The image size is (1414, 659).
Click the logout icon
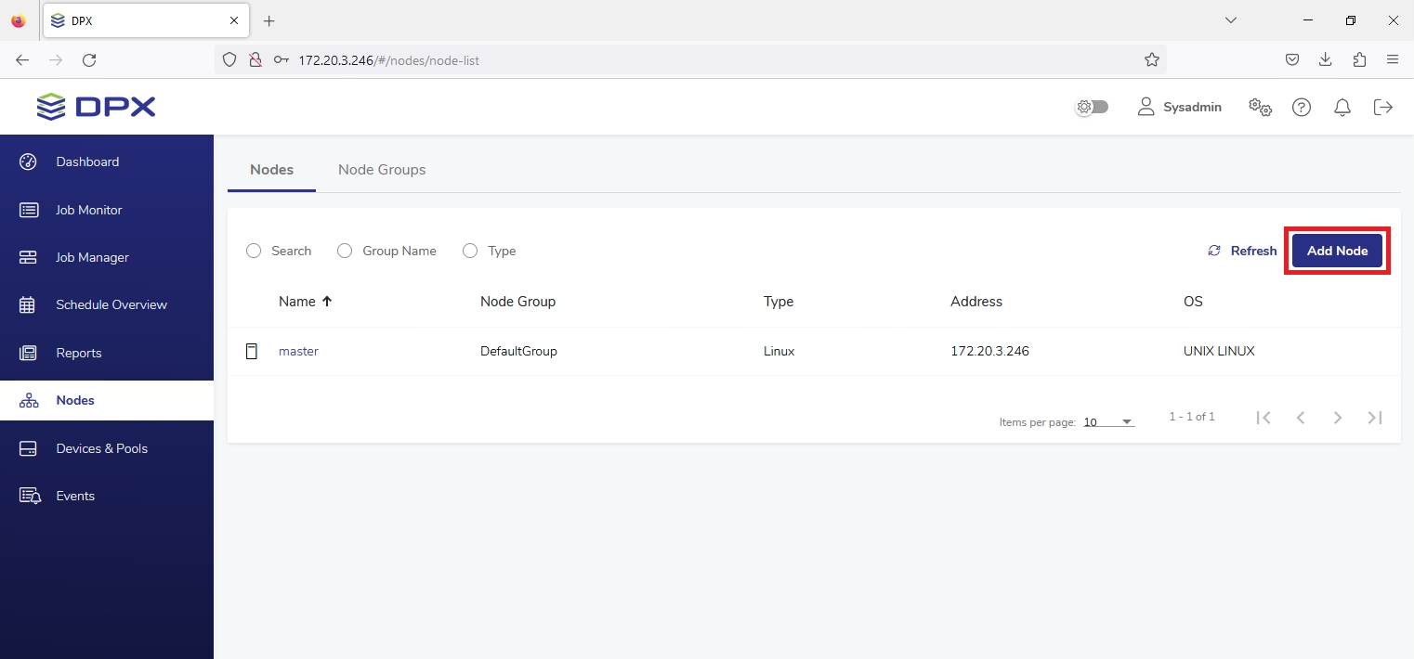point(1383,107)
